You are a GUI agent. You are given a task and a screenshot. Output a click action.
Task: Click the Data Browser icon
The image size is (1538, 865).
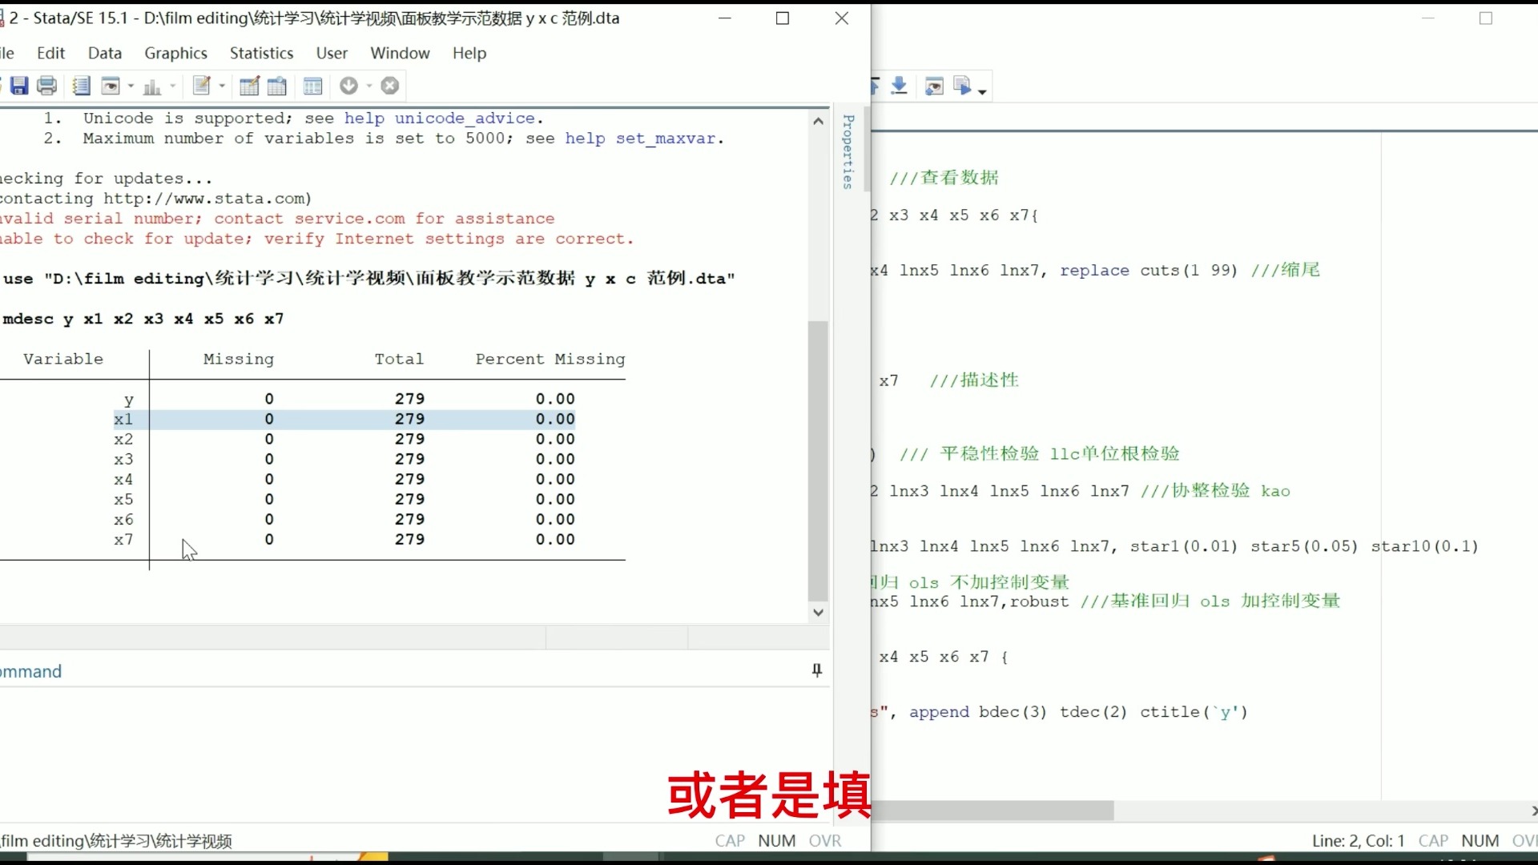coord(278,86)
